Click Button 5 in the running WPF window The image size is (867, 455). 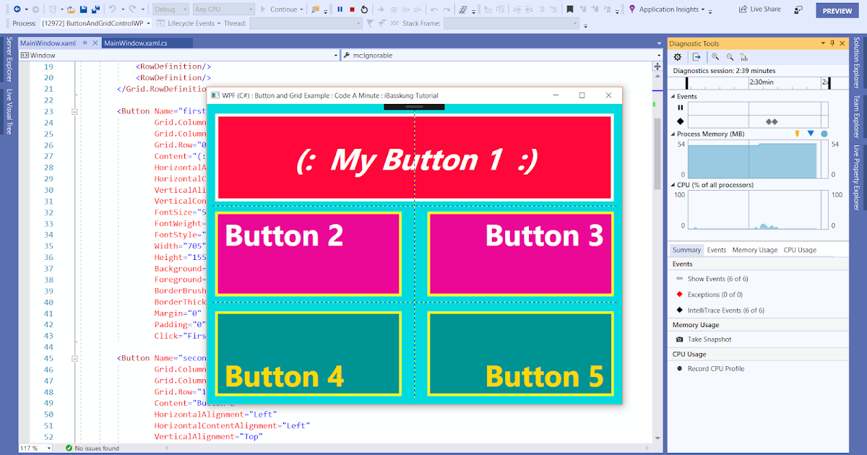519,353
